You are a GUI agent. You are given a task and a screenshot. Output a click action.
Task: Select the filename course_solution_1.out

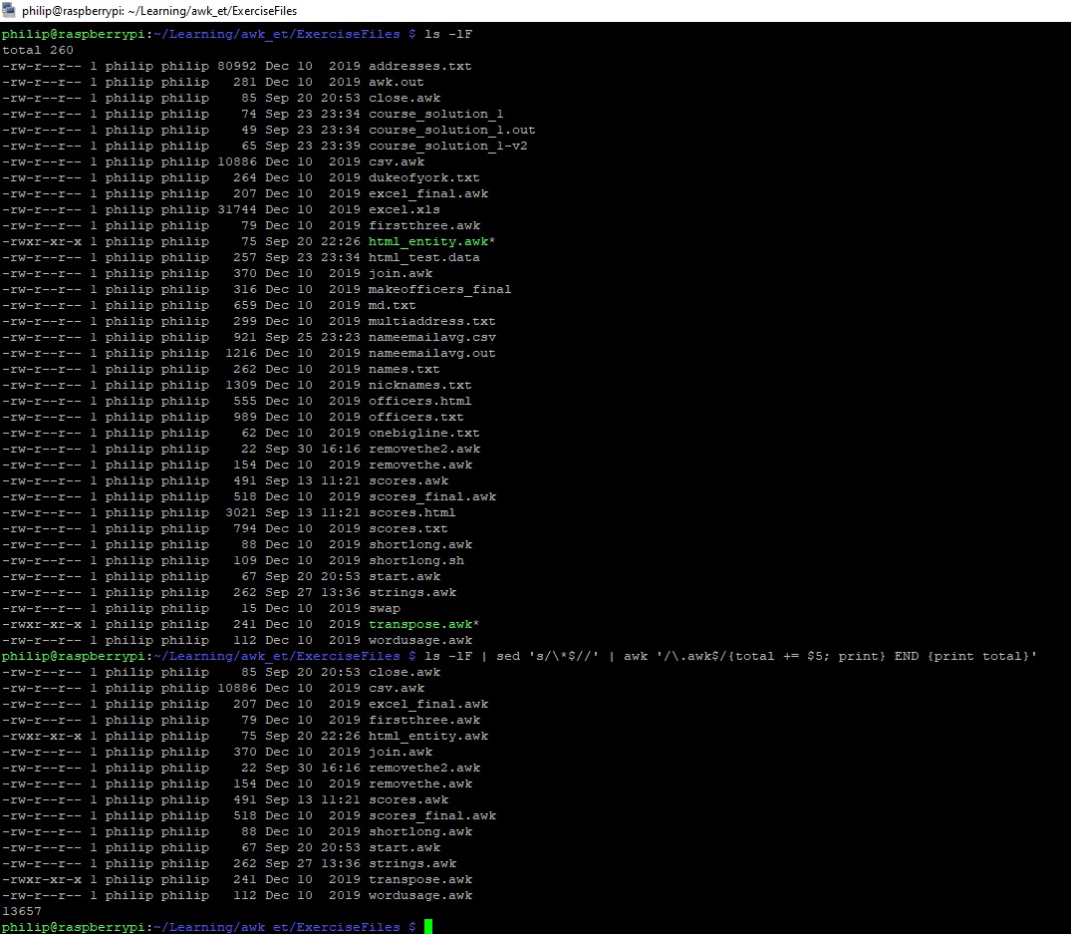tap(452, 130)
